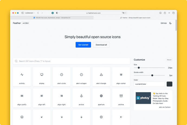Choose the alert-octagon icon
The height and width of the screenshot is (125, 187).
click(81, 77)
